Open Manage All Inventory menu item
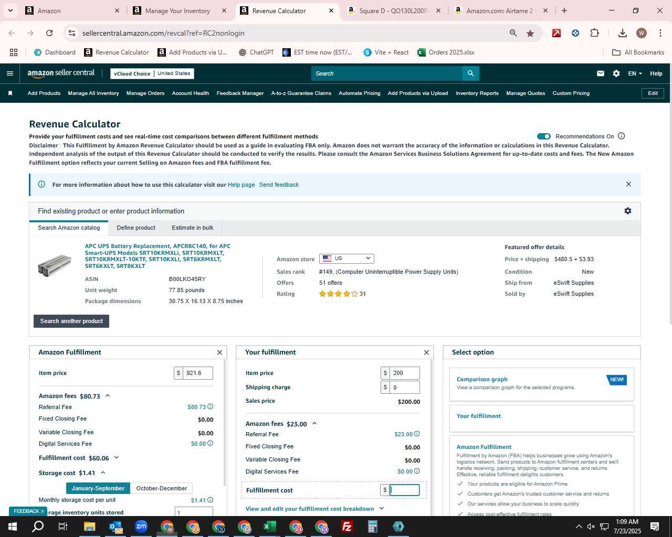Viewport: 672px width, 537px height. point(93,93)
